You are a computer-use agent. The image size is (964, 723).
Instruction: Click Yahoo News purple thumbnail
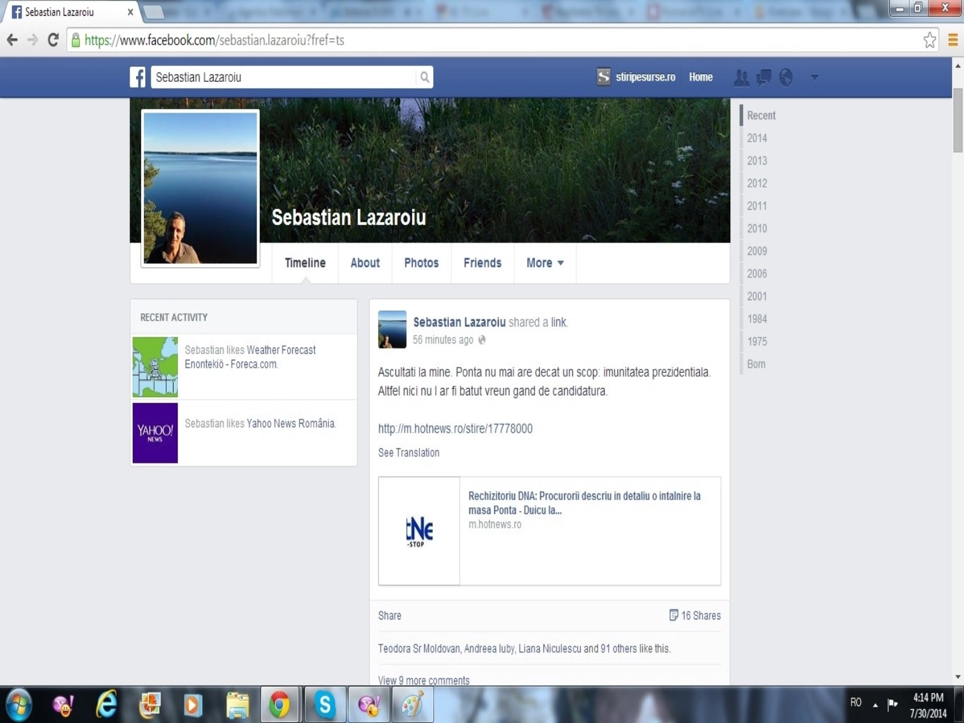click(155, 433)
